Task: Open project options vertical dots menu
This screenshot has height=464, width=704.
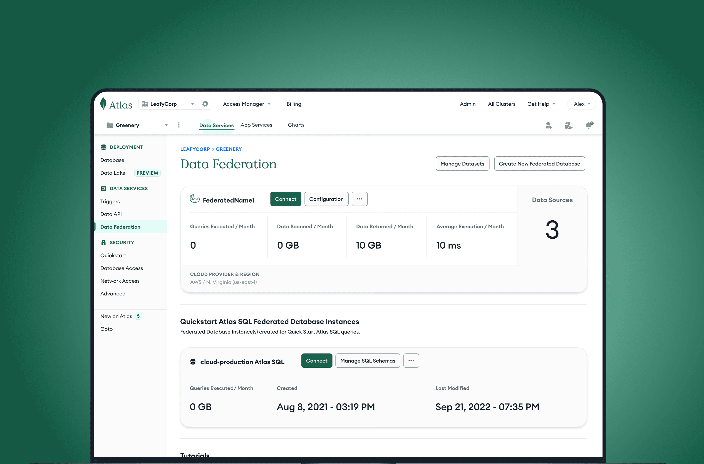Action: pyautogui.click(x=179, y=125)
